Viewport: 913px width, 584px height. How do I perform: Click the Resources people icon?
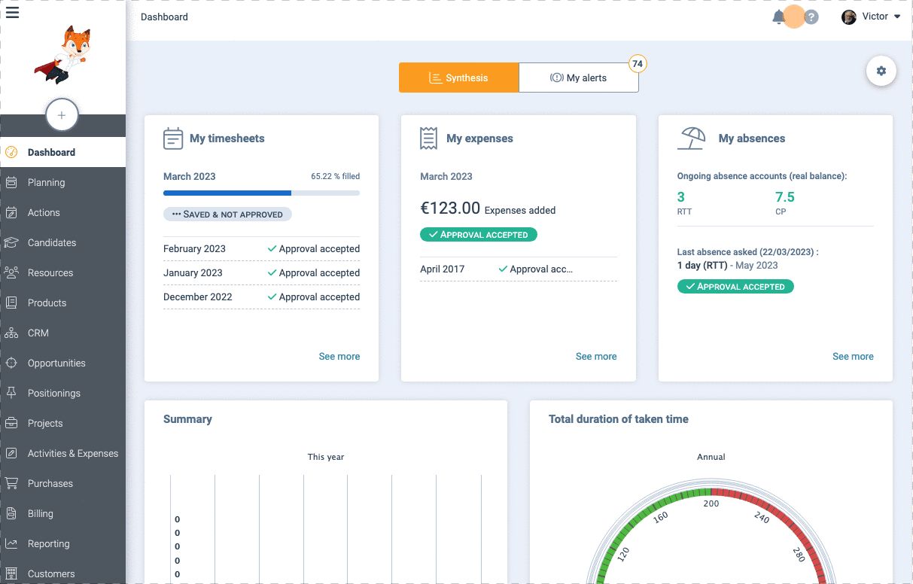point(11,272)
